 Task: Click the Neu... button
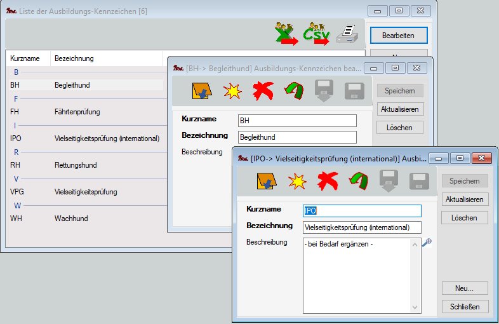(x=466, y=288)
